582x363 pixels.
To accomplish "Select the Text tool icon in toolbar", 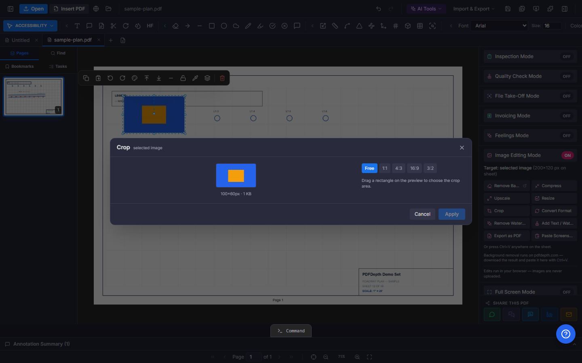I will click(x=77, y=26).
